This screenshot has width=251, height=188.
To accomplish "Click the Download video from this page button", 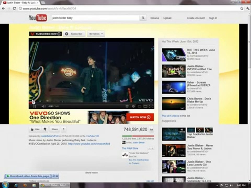I will tap(28, 176).
